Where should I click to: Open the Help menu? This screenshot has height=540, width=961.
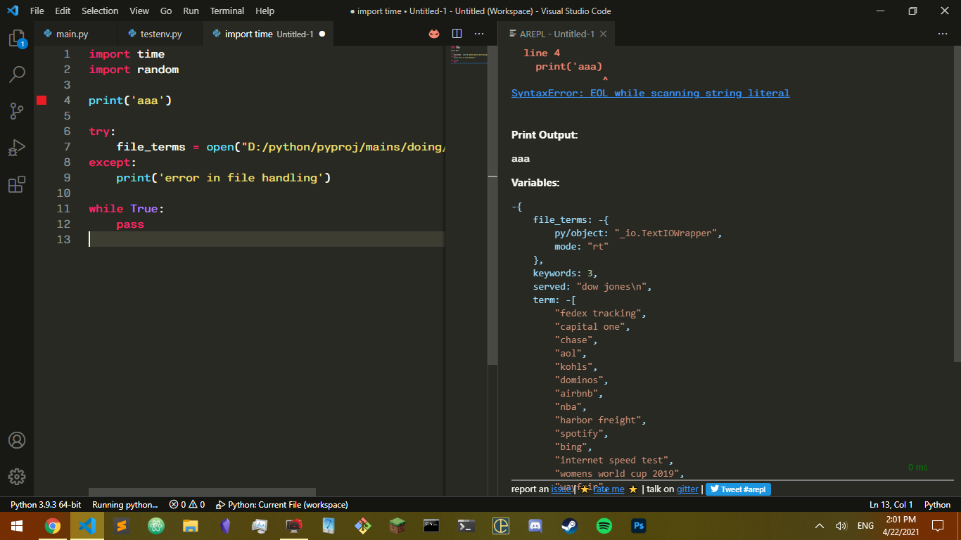tap(265, 11)
